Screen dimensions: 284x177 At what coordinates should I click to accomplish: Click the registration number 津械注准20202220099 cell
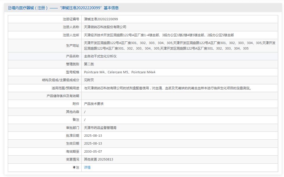(104, 19)
